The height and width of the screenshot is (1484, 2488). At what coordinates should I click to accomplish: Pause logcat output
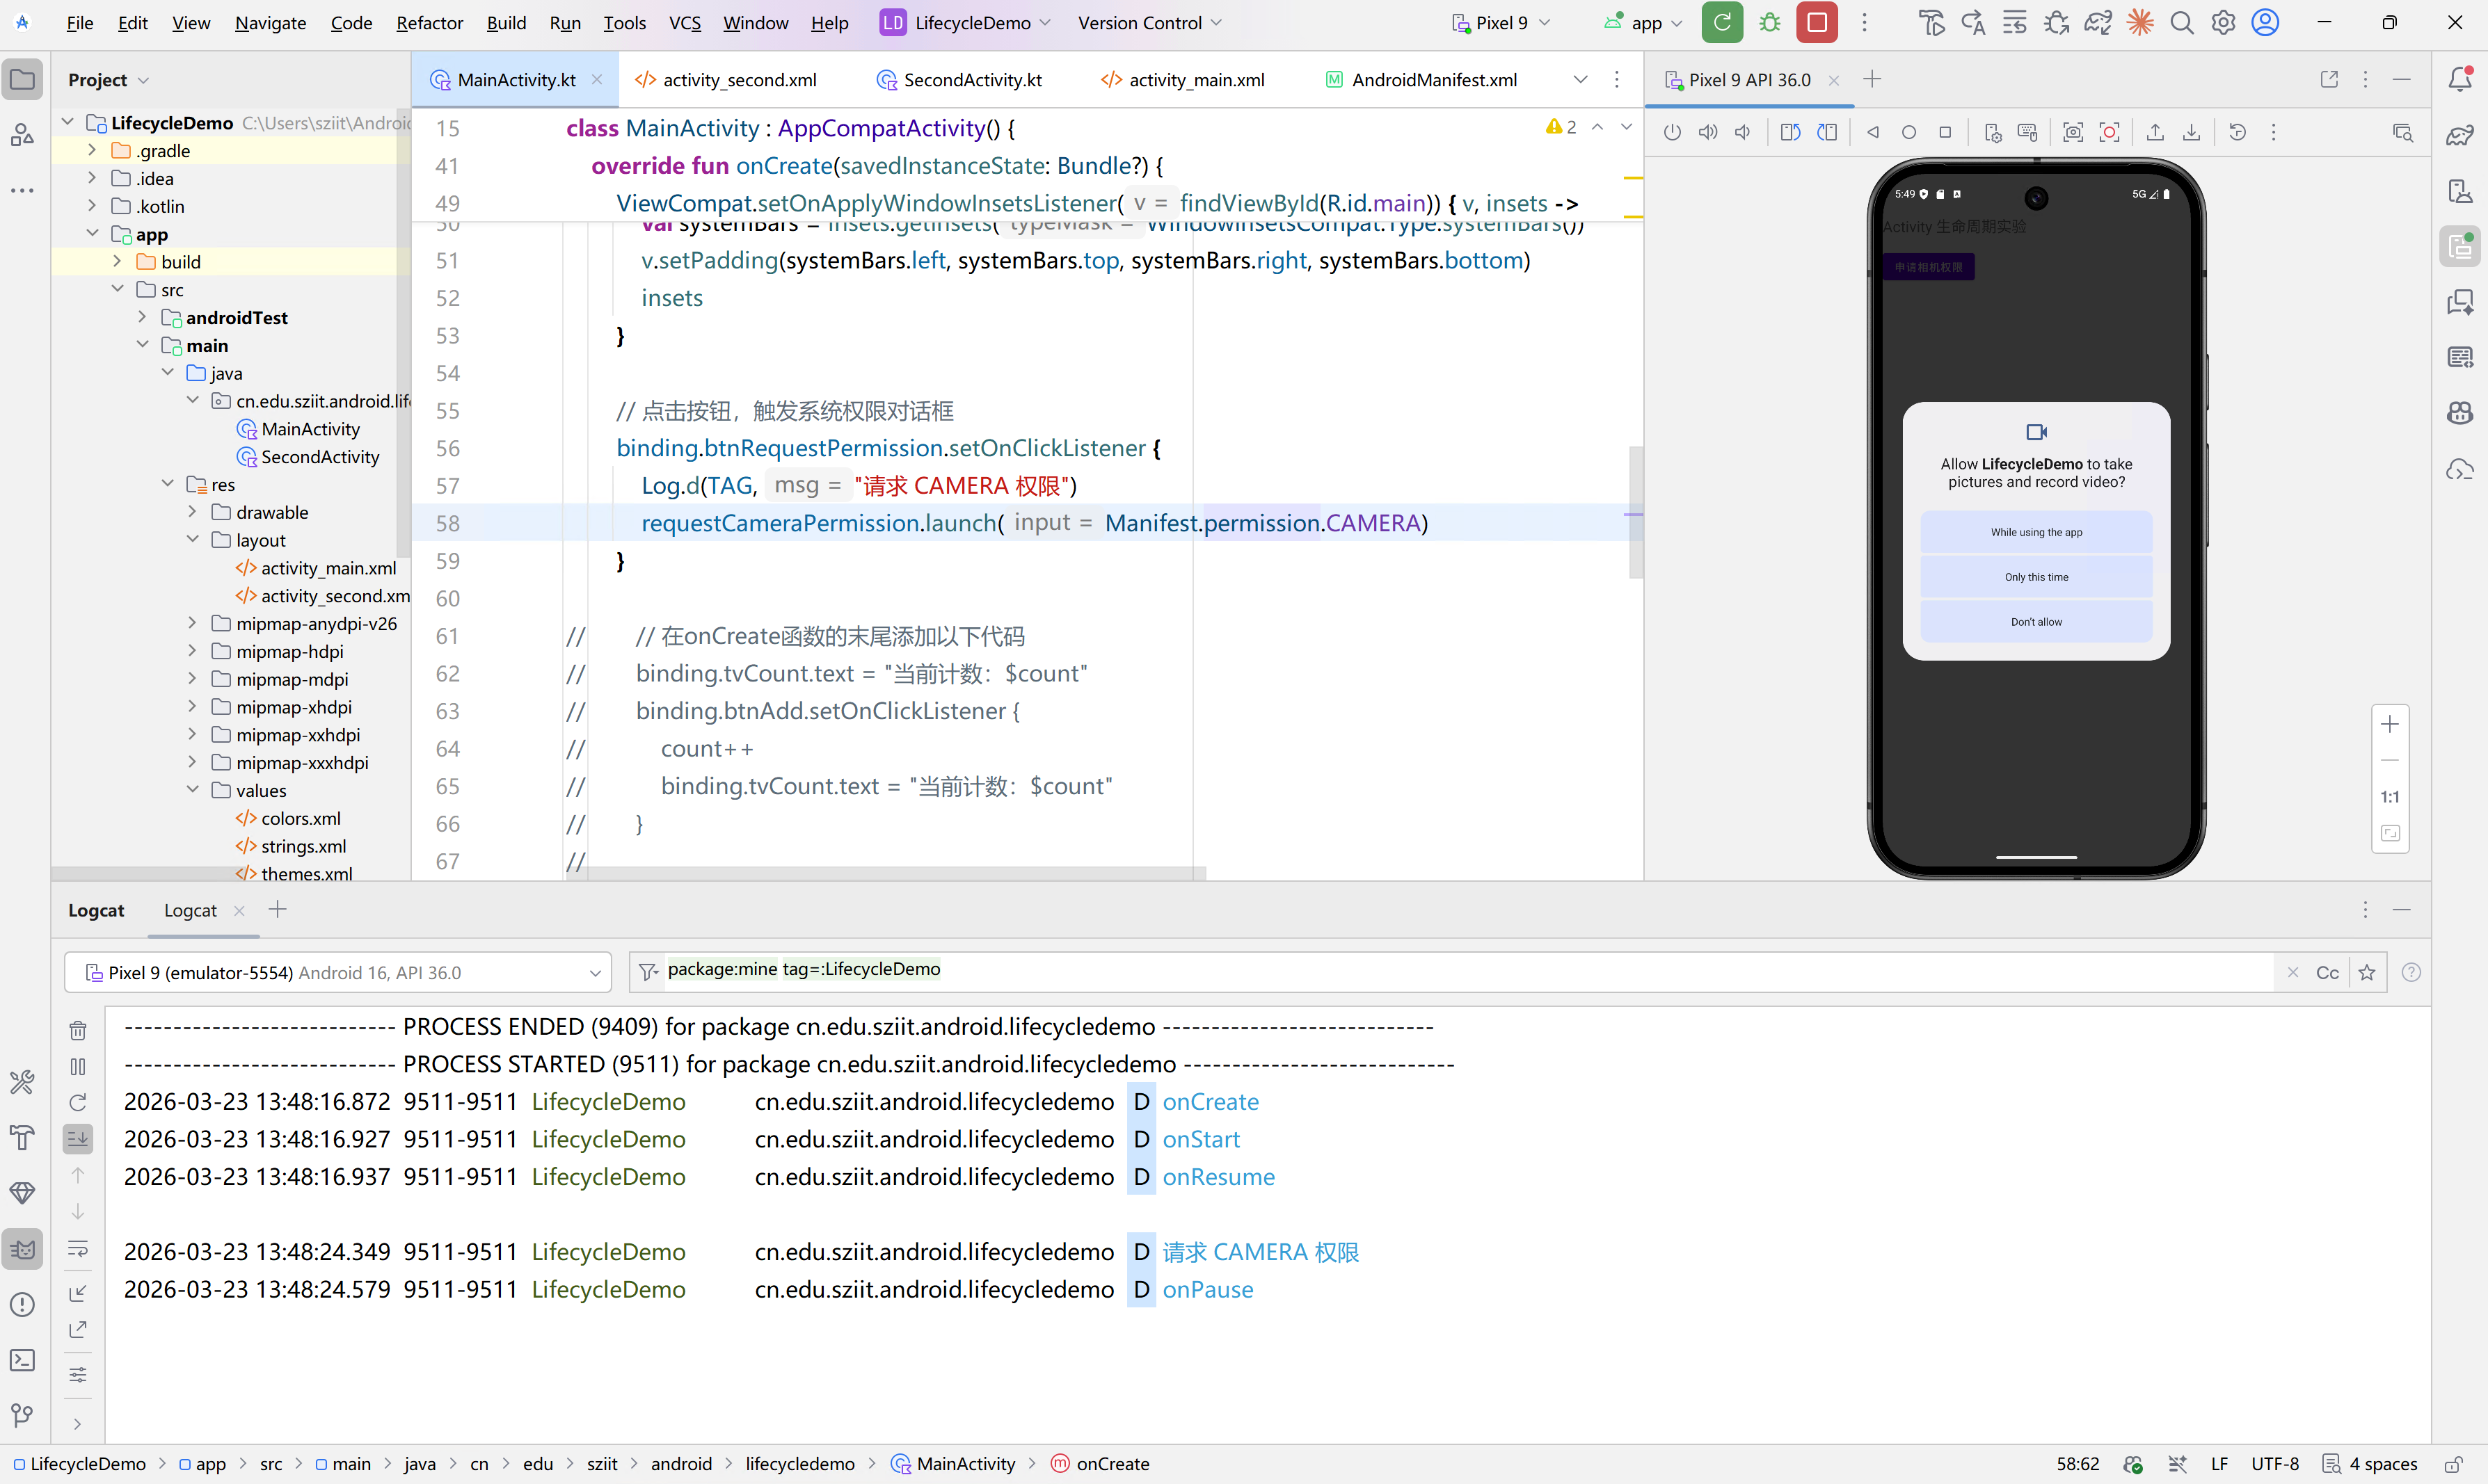click(78, 1067)
